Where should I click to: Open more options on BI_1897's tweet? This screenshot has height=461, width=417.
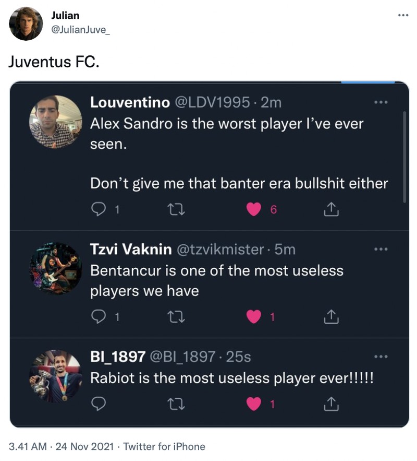381,357
